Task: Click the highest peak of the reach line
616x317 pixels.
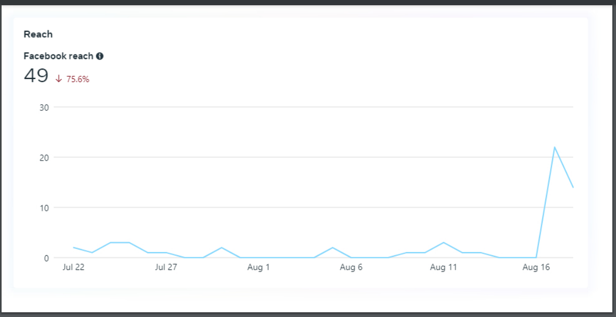Action: pos(554,147)
